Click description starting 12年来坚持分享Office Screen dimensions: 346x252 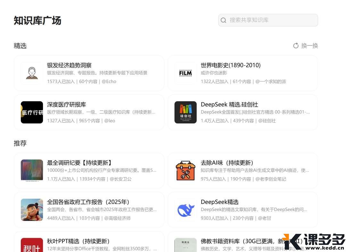point(102,249)
